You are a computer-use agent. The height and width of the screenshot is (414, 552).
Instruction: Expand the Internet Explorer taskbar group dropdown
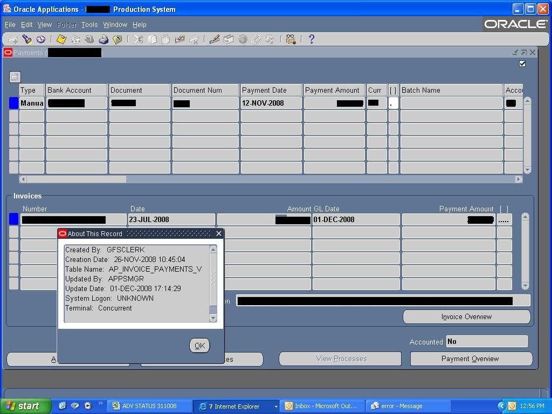pos(276,406)
